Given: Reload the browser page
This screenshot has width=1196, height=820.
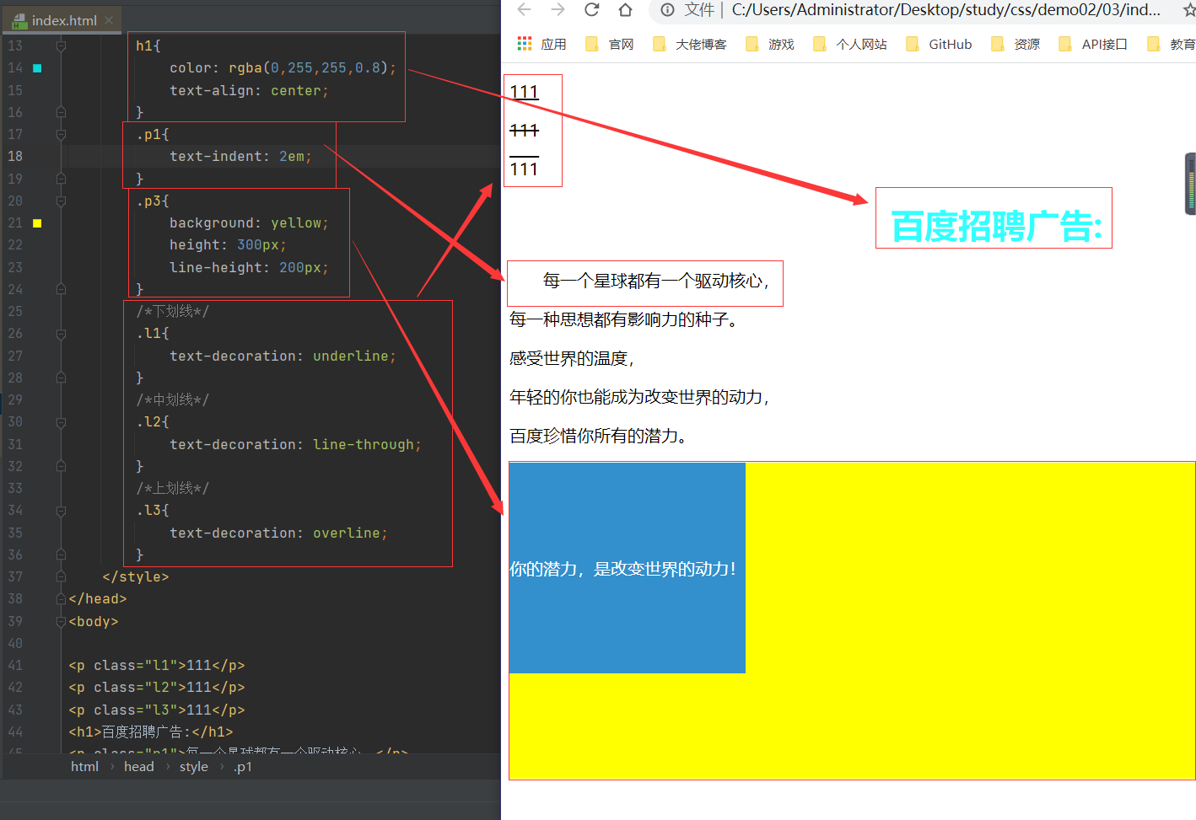Looking at the screenshot, I should (591, 9).
